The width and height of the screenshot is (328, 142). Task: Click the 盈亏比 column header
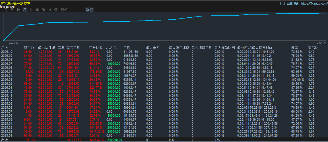[x=313, y=48]
